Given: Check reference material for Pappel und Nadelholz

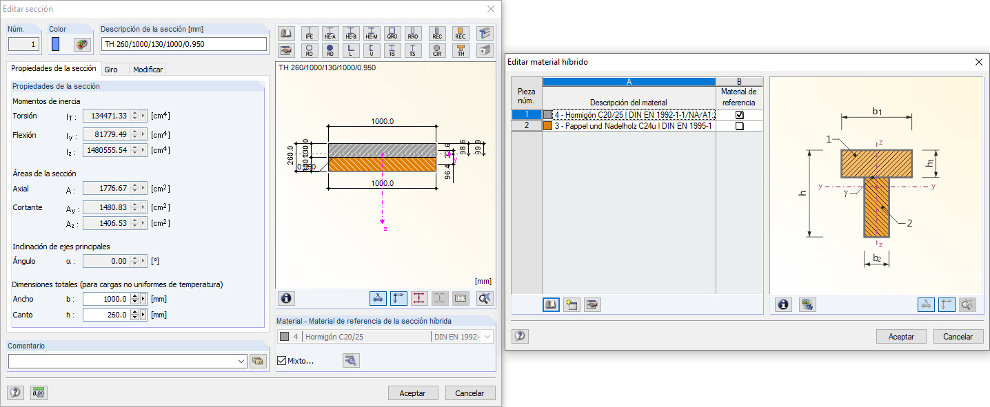Looking at the screenshot, I should point(740,126).
